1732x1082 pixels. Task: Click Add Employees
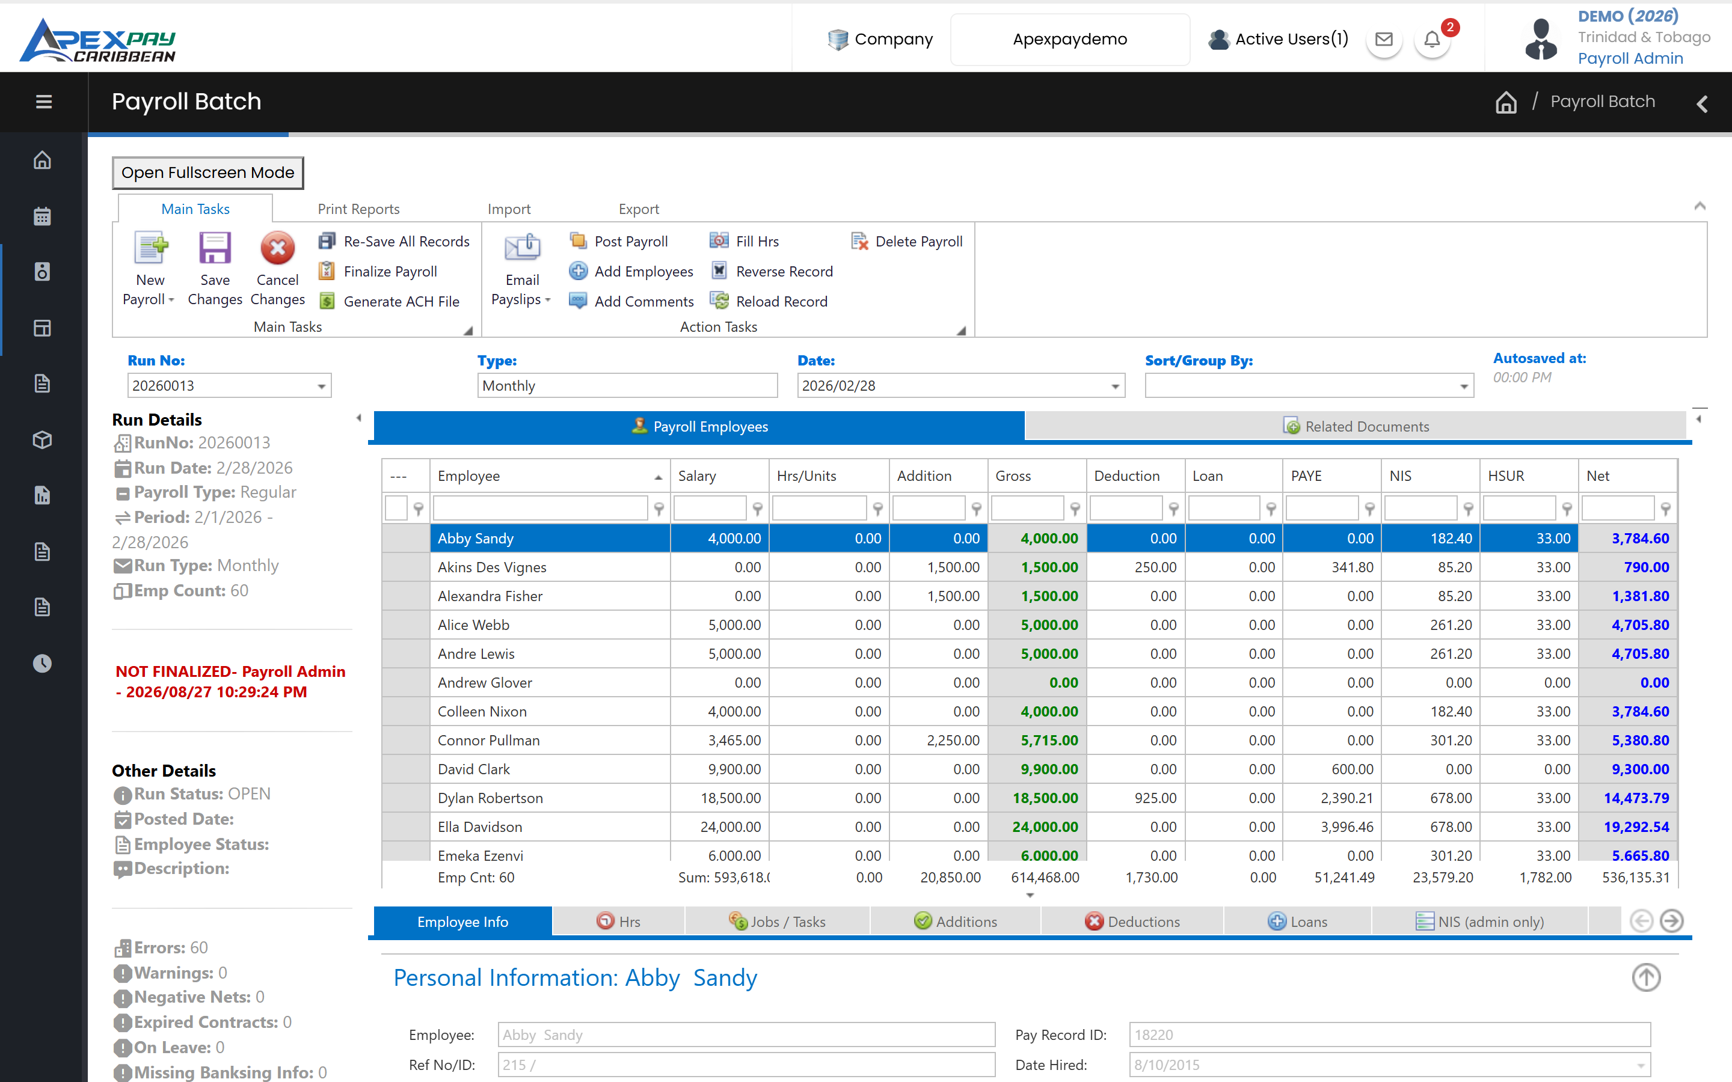pyautogui.click(x=631, y=271)
